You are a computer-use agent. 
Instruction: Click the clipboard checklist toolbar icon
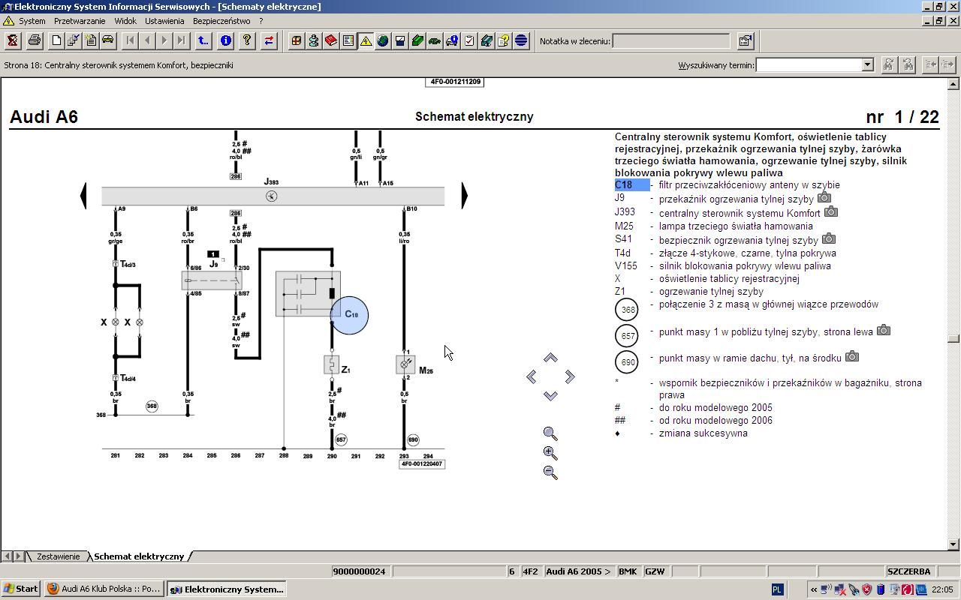pyautogui.click(x=469, y=40)
